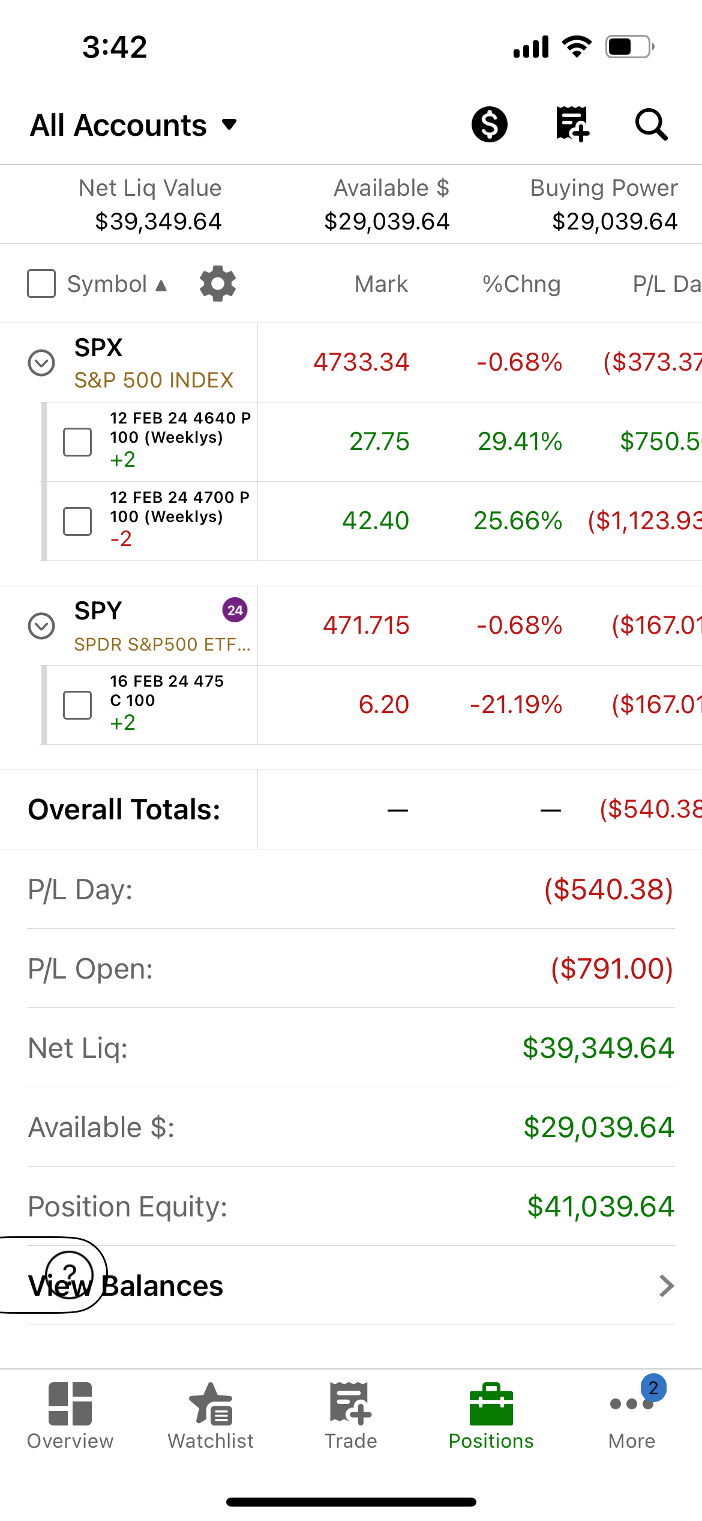This screenshot has width=702, height=1521.
Task: Open View Balances
Action: [351, 1286]
